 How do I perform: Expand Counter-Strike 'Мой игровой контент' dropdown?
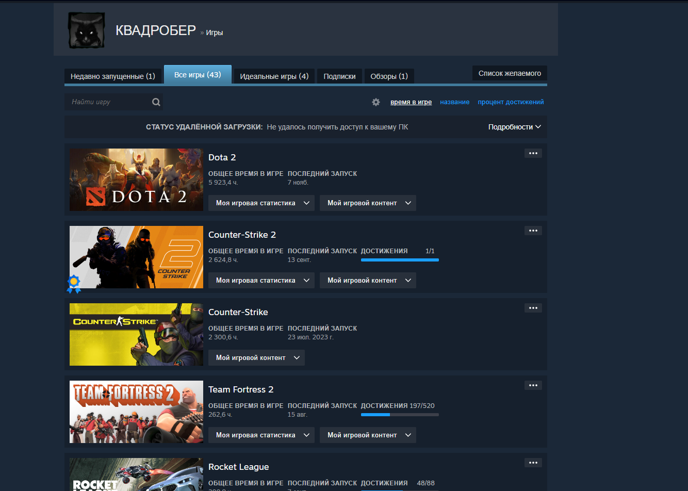(256, 358)
